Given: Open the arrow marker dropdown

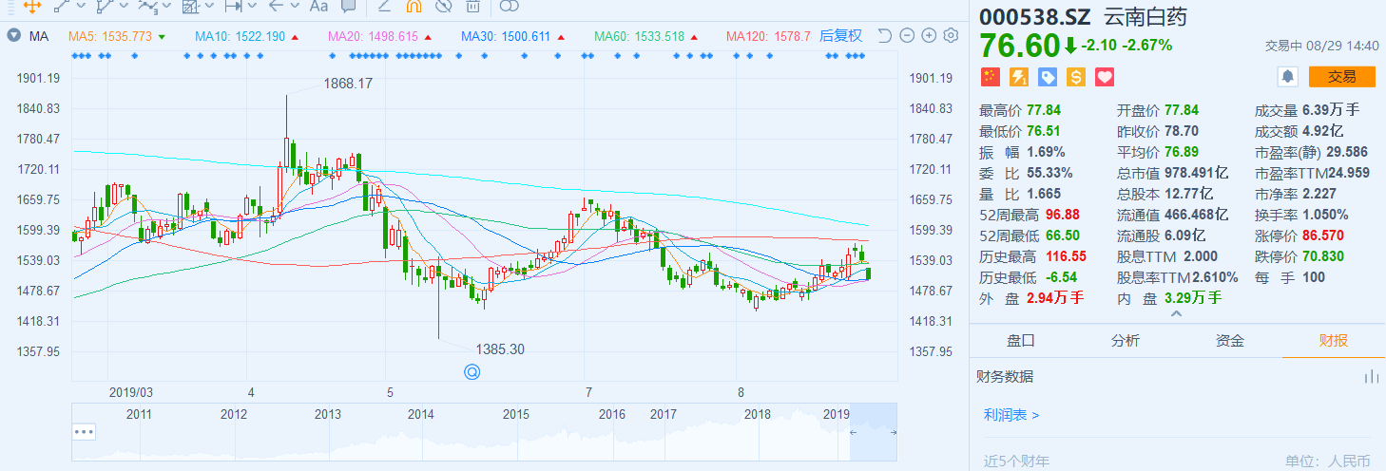Looking at the screenshot, I should tap(295, 6).
